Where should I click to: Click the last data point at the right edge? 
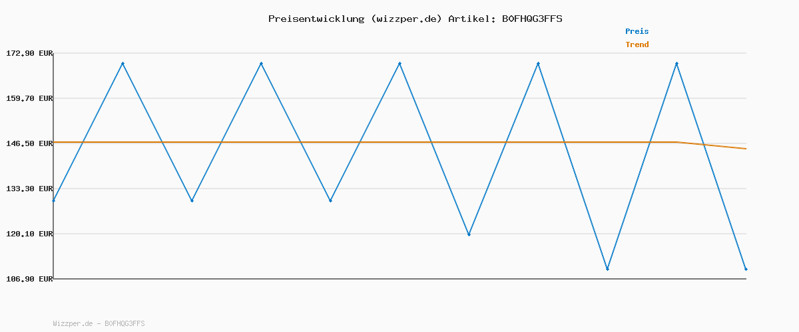click(746, 269)
